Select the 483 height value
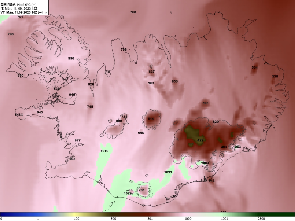This screenshot has width=295, height=221. tap(224, 147)
